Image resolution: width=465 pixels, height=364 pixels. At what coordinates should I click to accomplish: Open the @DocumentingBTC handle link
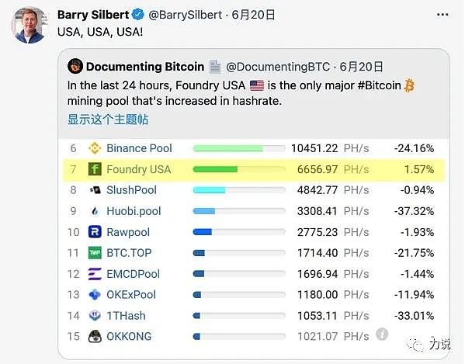pyautogui.click(x=278, y=67)
